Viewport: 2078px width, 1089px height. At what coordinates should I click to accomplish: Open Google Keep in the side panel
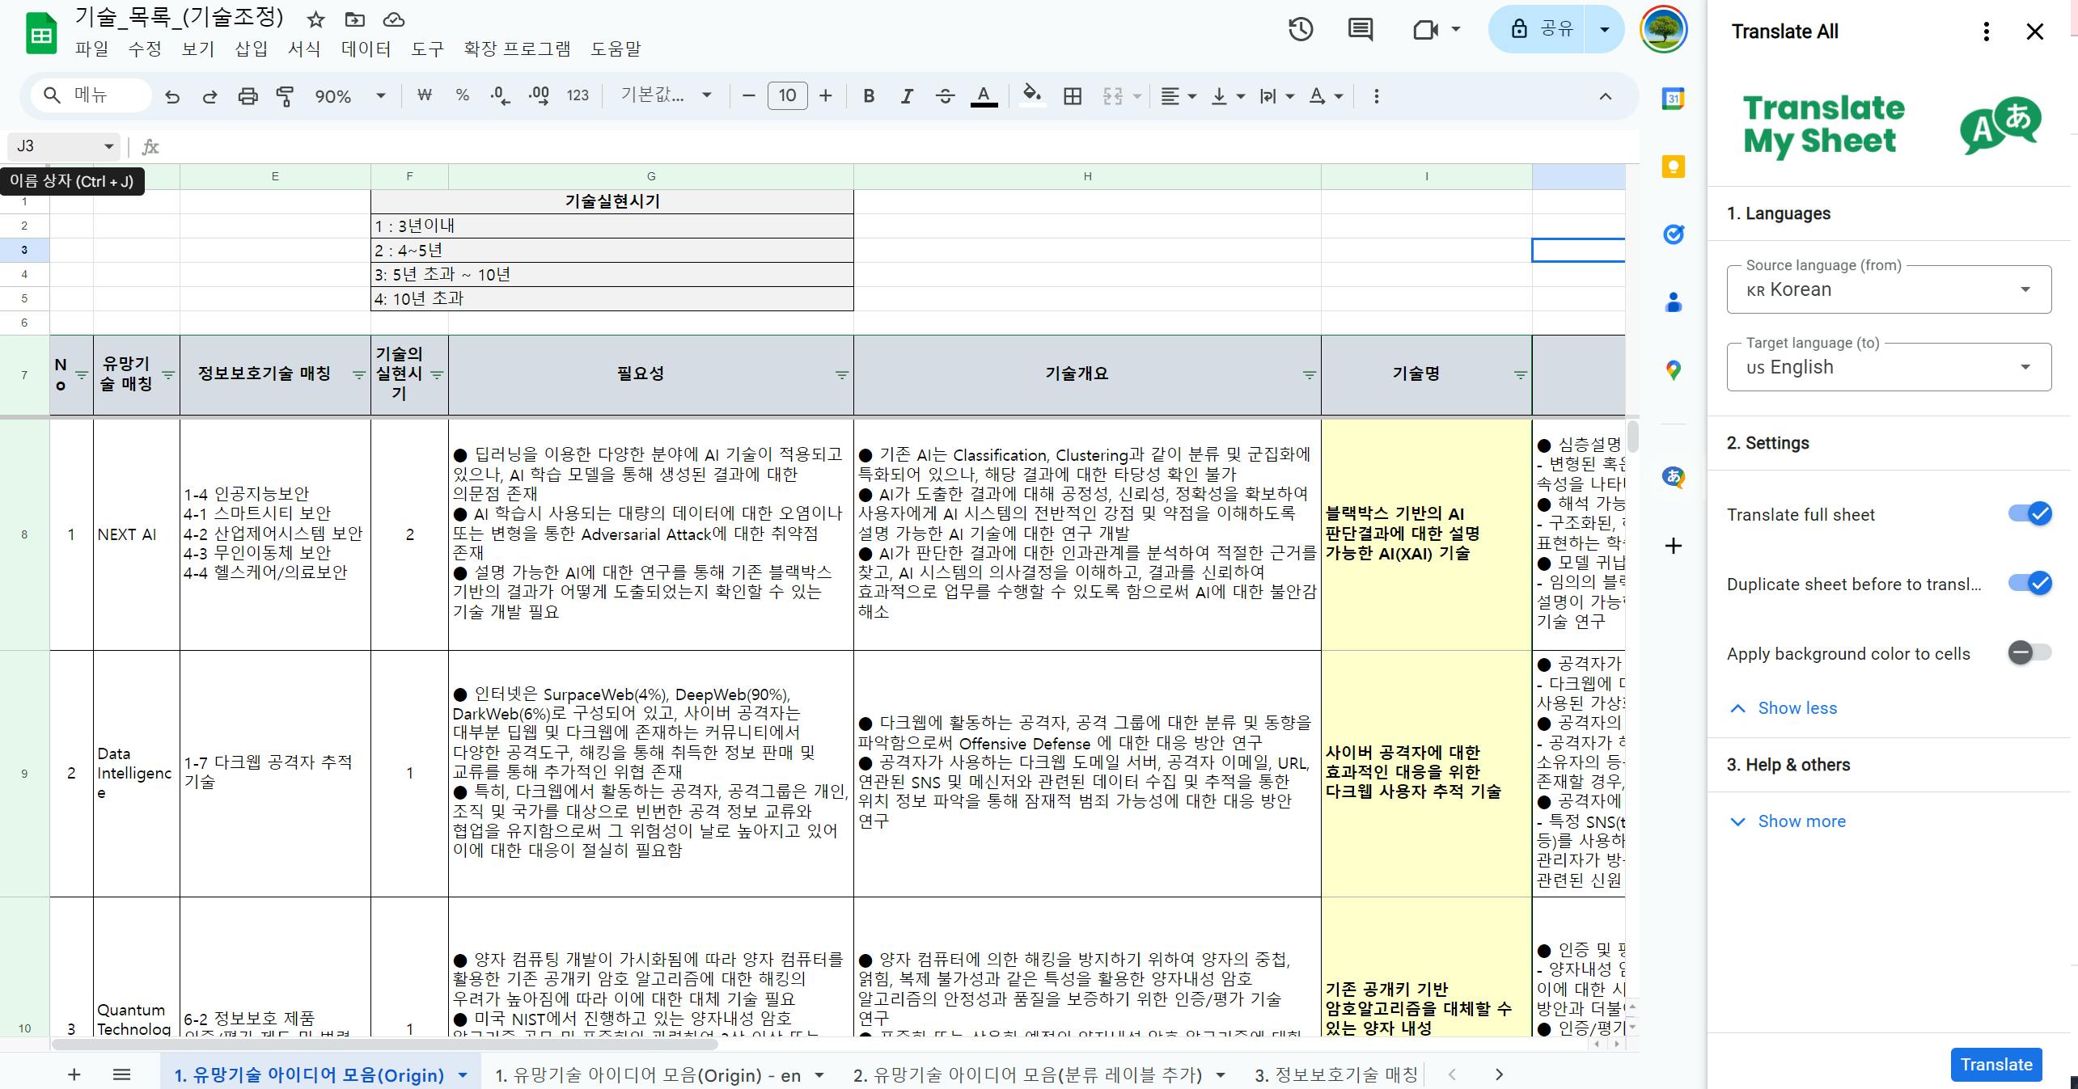tap(1673, 167)
